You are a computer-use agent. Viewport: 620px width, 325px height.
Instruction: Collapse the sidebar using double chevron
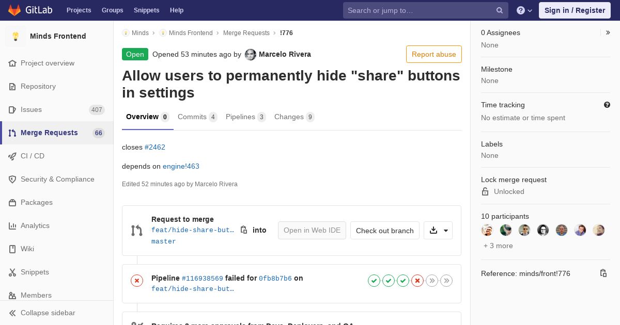12,313
